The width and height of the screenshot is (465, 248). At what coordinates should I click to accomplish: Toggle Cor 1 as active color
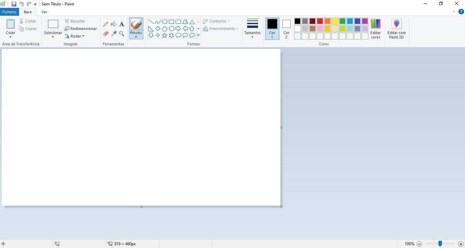coord(272,28)
